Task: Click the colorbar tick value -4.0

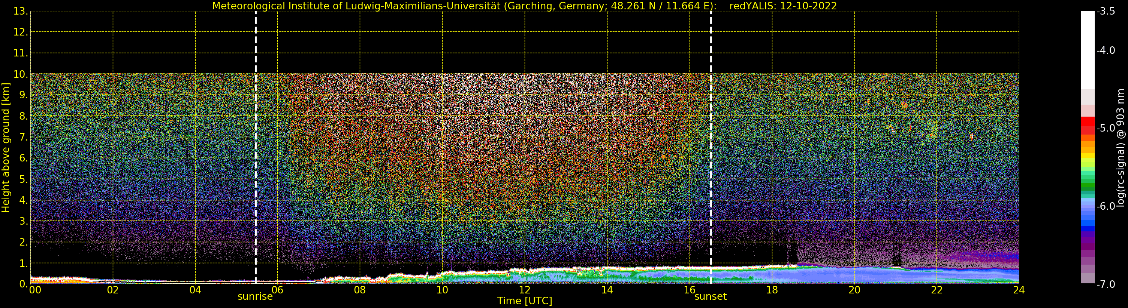Action: [x=1106, y=50]
